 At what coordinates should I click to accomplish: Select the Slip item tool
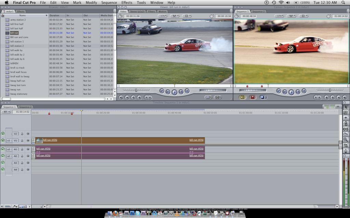pos(346,129)
